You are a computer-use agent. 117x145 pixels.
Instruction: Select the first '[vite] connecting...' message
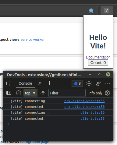point(31,101)
